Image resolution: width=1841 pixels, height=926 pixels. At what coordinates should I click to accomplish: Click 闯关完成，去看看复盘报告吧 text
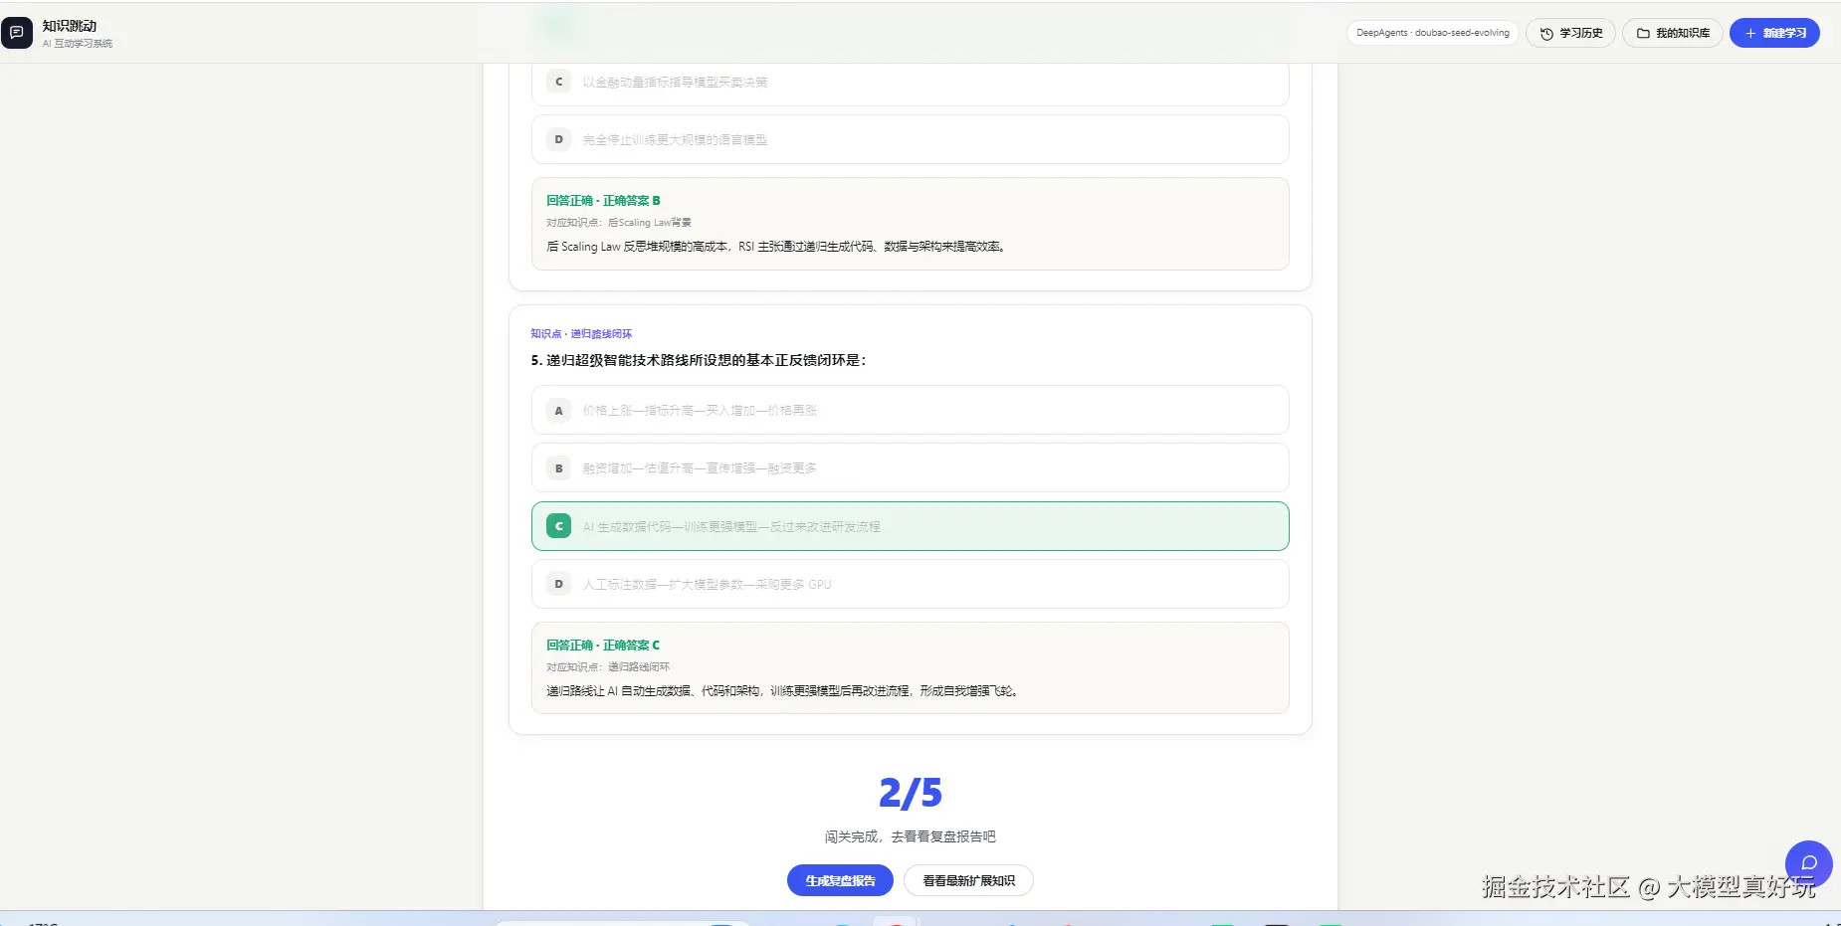[x=911, y=836]
